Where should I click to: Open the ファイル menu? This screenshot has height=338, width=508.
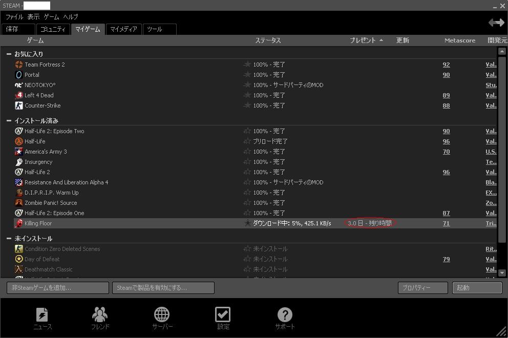pyautogui.click(x=14, y=17)
